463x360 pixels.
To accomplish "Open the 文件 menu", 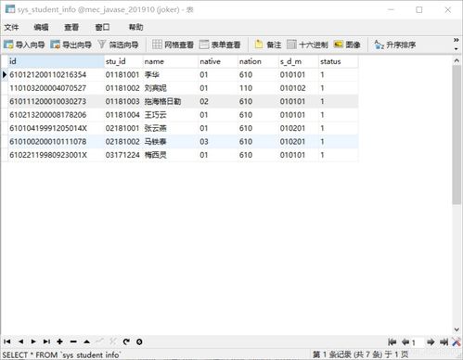I will click(11, 28).
